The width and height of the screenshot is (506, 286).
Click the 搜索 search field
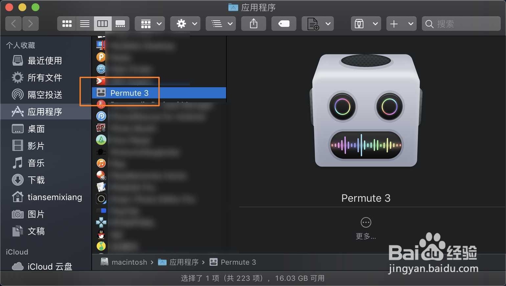click(461, 24)
